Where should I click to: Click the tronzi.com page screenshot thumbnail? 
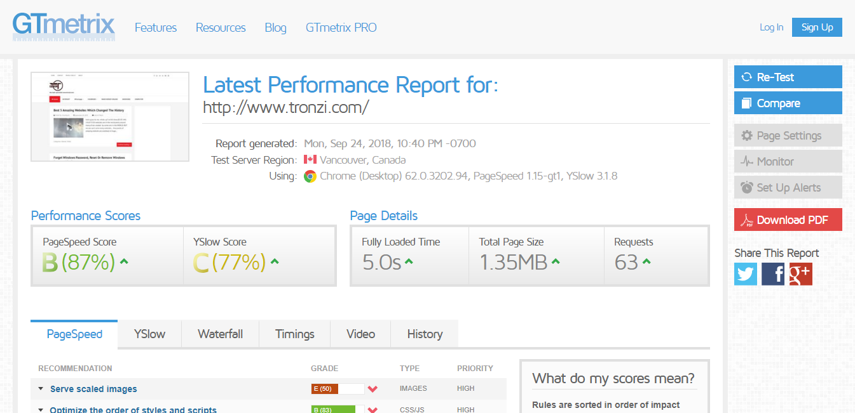pos(110,117)
